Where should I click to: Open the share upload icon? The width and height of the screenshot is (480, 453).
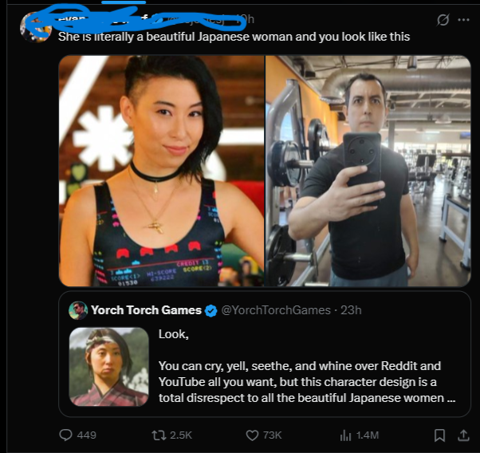(x=463, y=435)
